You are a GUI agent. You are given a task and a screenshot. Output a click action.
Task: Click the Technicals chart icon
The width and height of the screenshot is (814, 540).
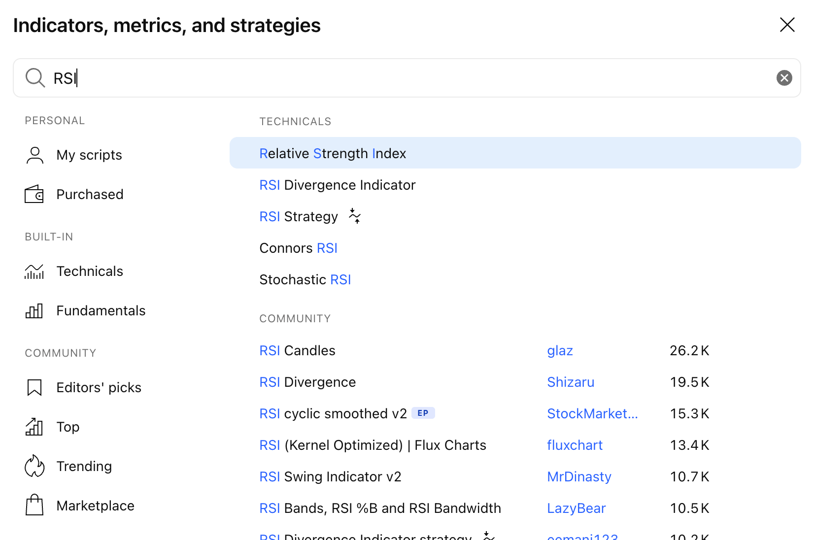[34, 271]
